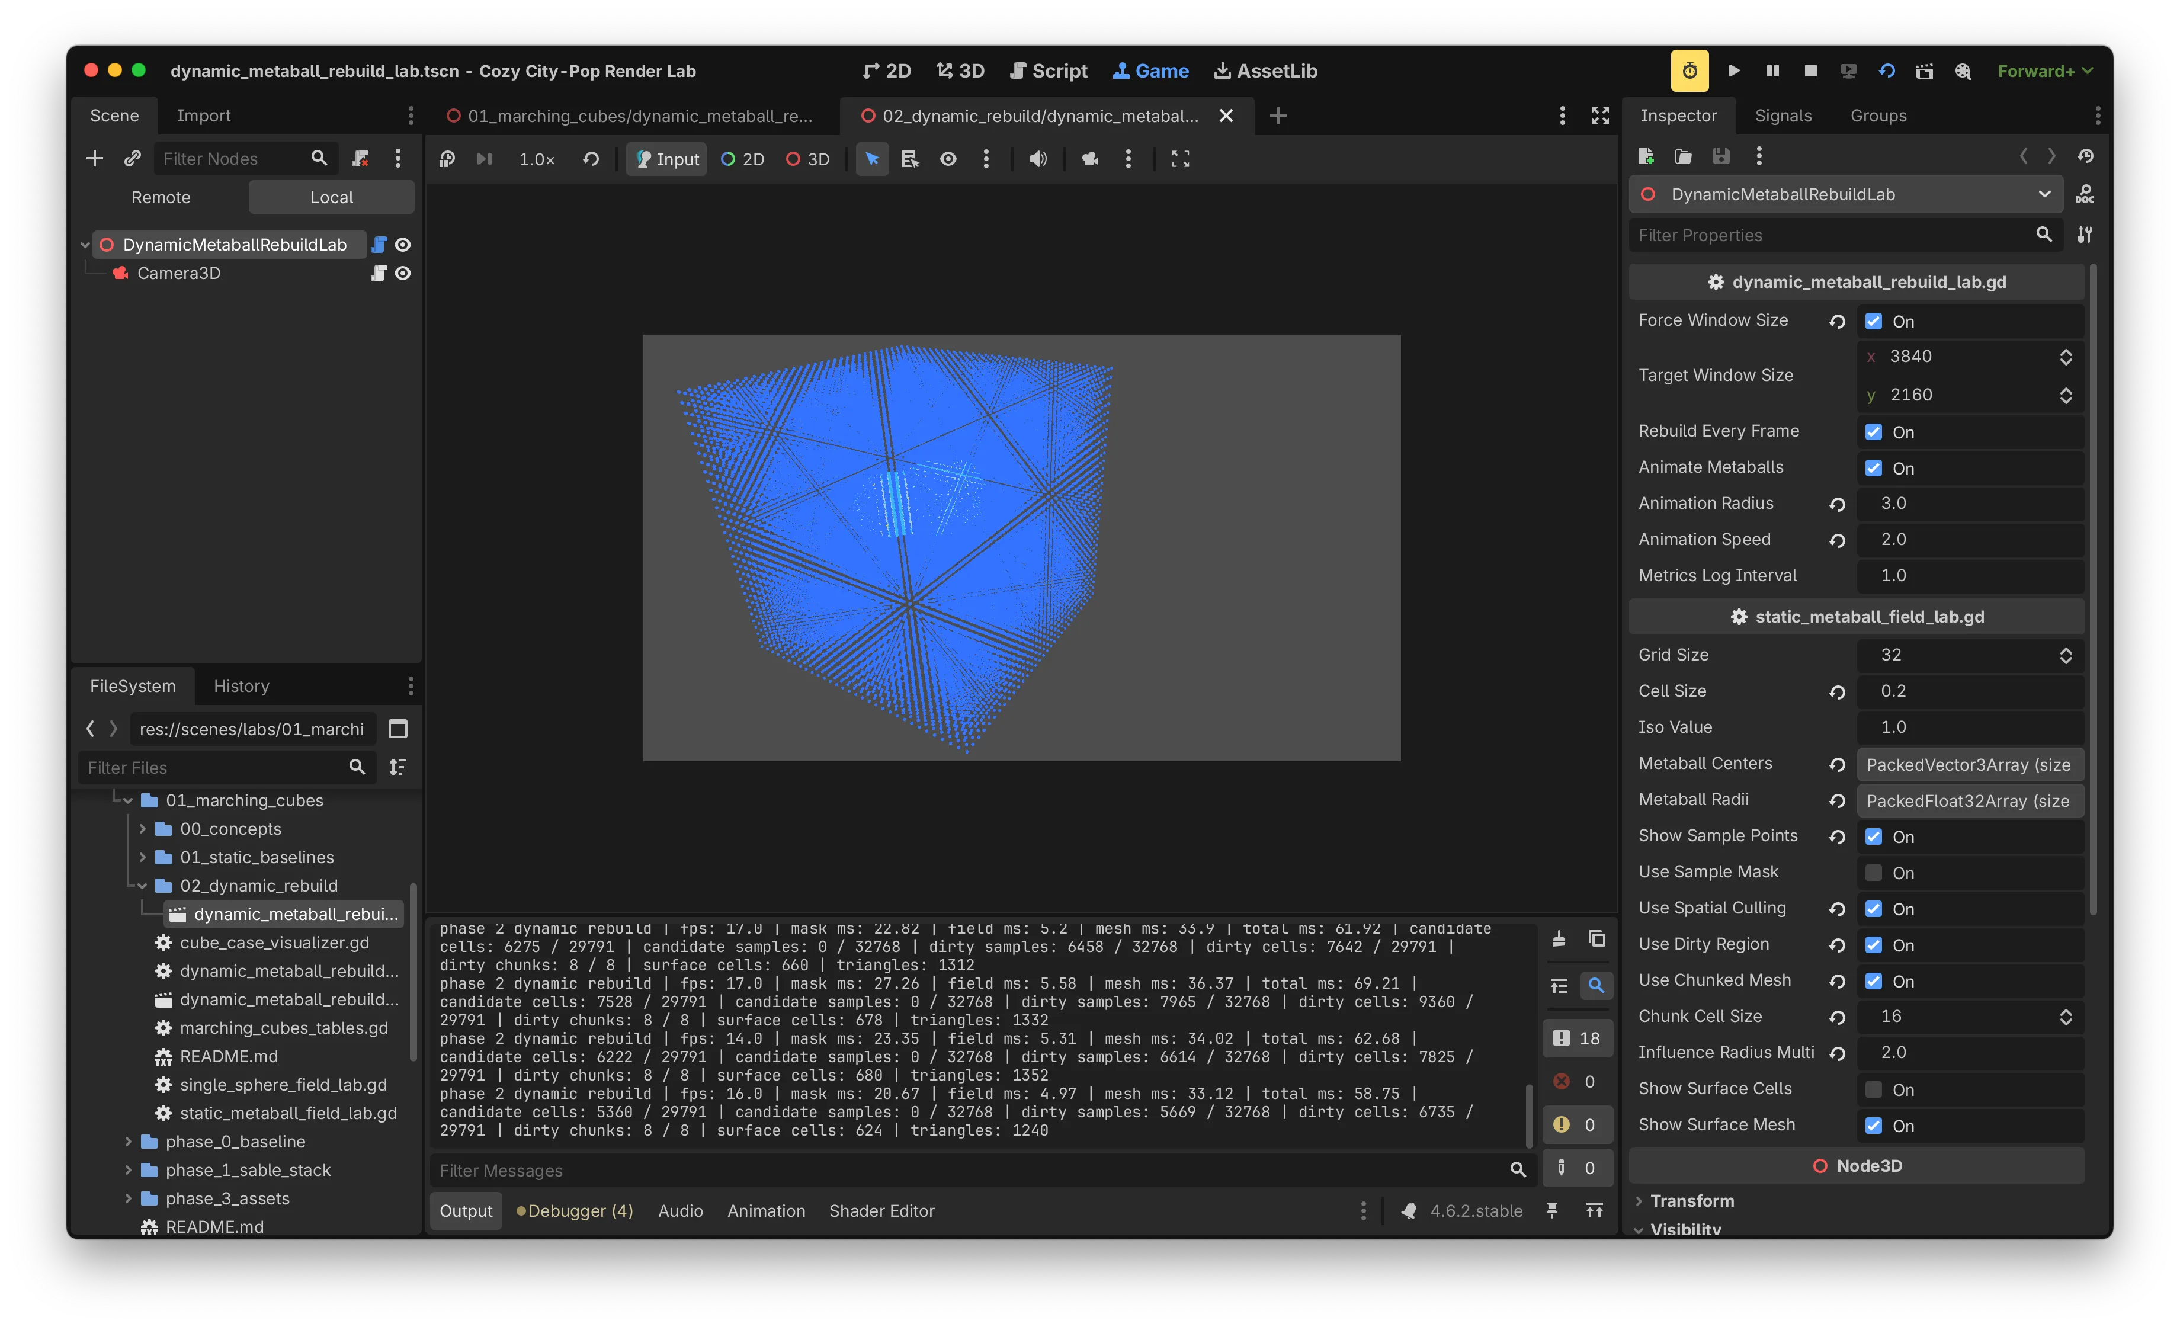The width and height of the screenshot is (2180, 1327).
Task: Open the Signals tab
Action: tap(1783, 116)
